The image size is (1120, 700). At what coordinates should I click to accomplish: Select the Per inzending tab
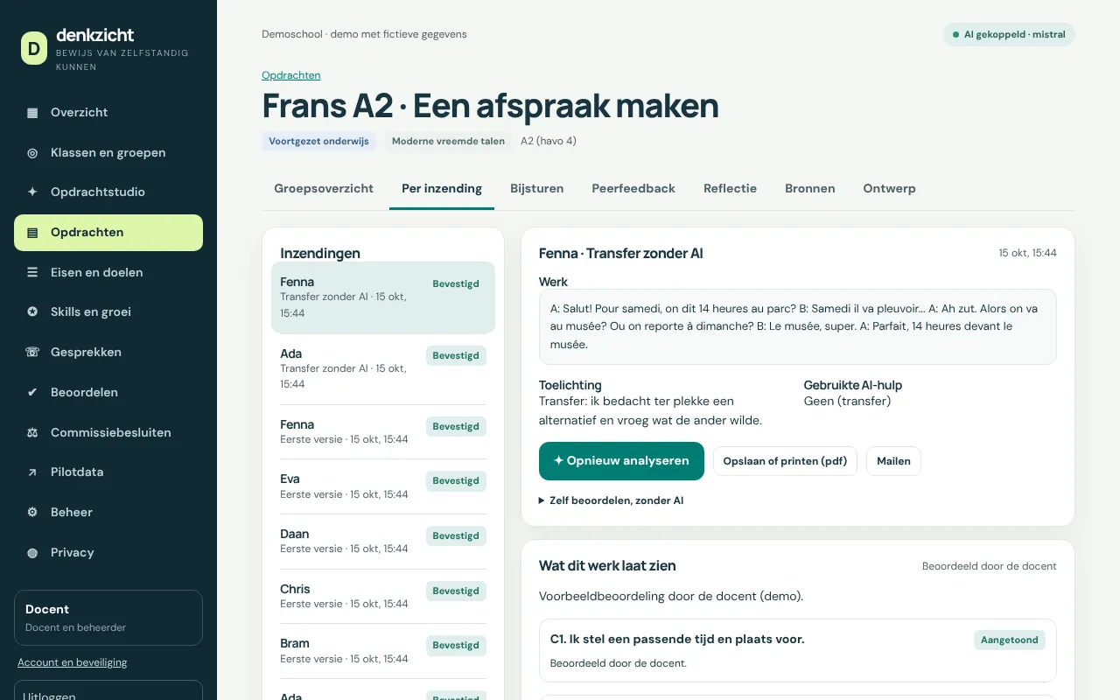click(x=442, y=188)
